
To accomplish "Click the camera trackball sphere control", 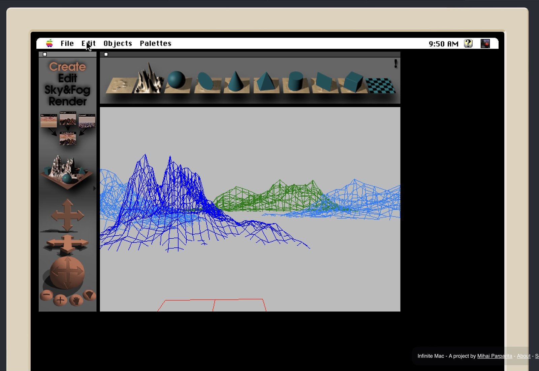I will (x=67, y=272).
